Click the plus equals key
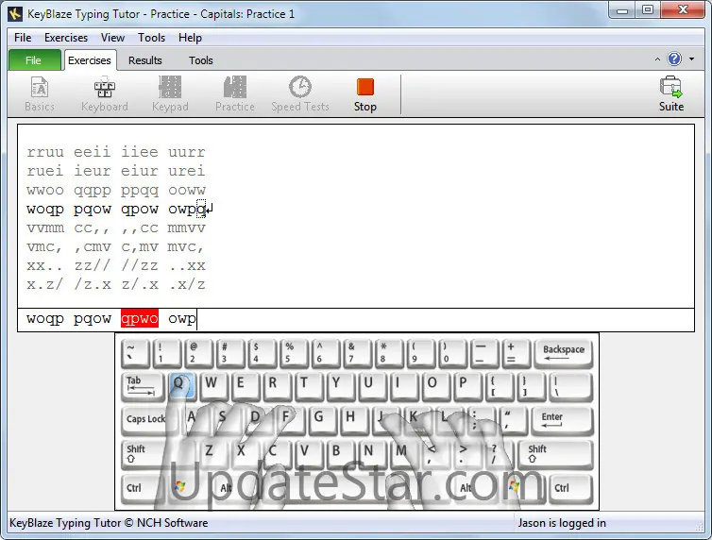Viewport: 712px width, 540px height. pos(516,353)
